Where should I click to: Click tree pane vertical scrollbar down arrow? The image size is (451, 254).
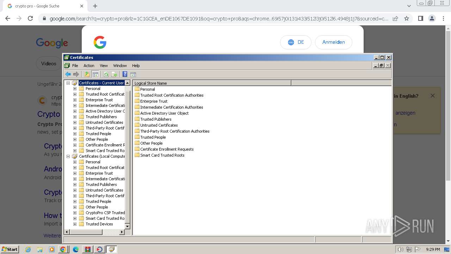(x=128, y=226)
